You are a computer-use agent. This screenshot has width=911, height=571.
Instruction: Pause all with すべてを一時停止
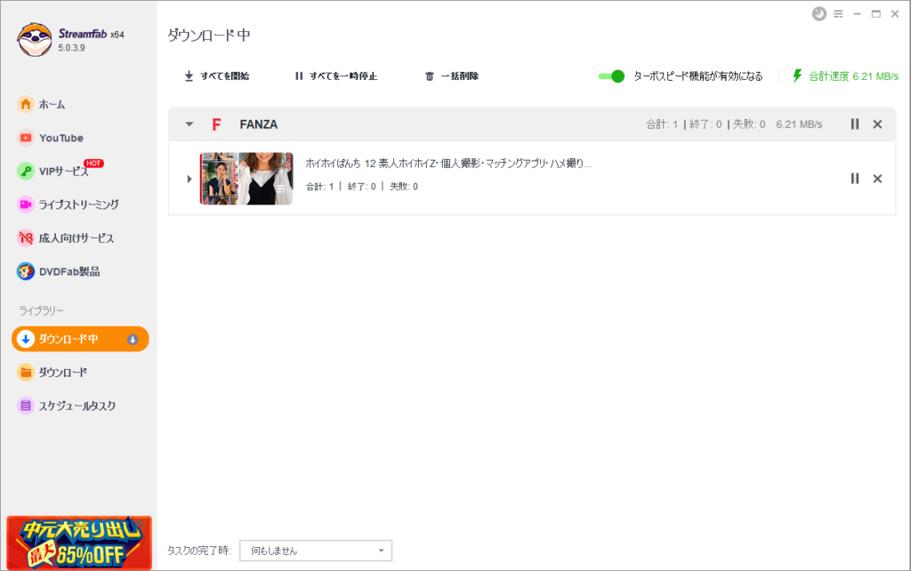(x=335, y=76)
